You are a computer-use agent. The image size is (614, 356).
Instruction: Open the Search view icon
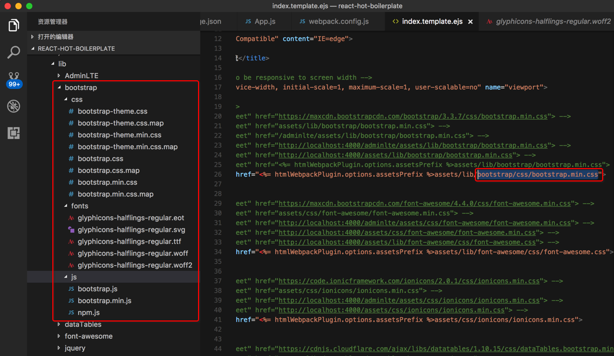click(13, 52)
